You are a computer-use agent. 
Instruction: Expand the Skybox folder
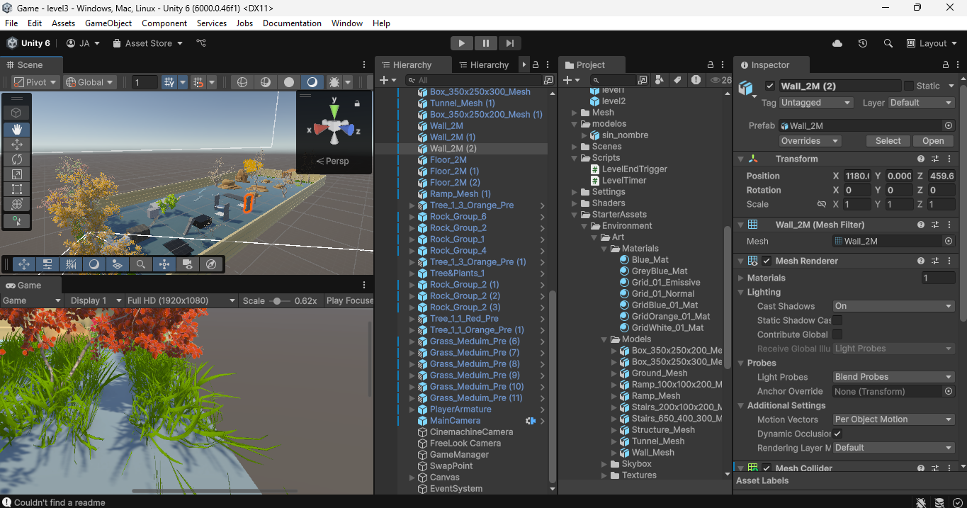coord(604,464)
